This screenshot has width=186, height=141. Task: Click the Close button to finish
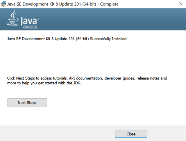[x=131, y=134]
